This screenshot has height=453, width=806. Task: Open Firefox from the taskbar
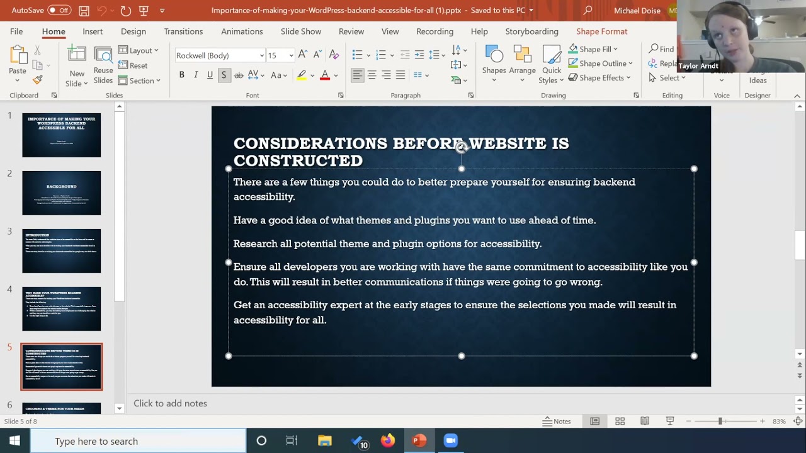(x=388, y=441)
